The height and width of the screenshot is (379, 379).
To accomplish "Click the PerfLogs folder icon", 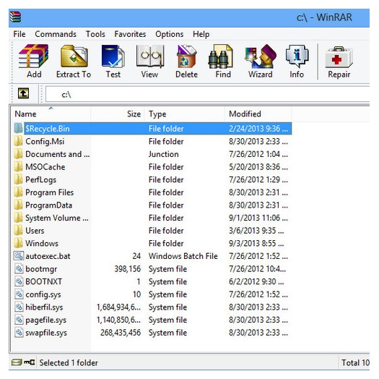I will tap(18, 179).
